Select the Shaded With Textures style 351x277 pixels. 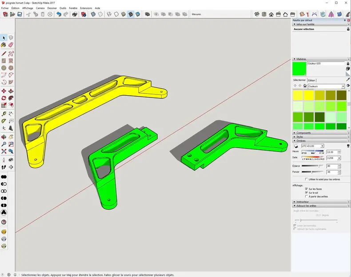tap(131, 14)
